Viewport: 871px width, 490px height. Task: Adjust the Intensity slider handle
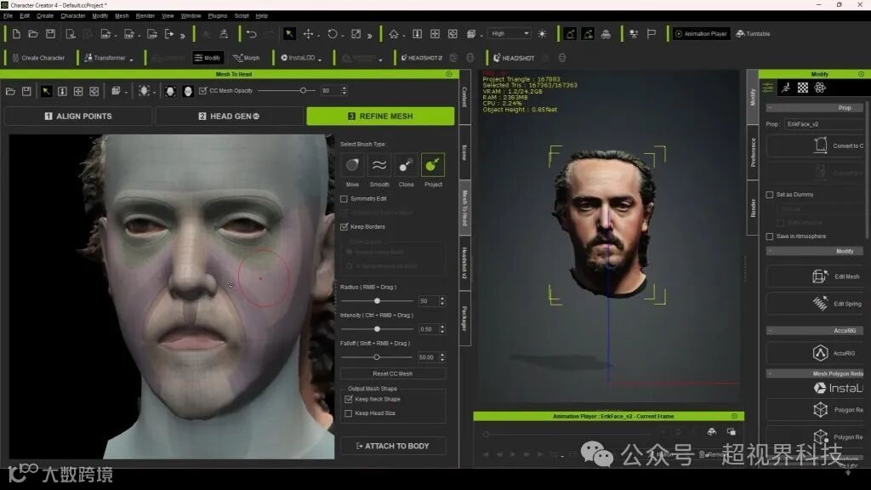pos(377,329)
